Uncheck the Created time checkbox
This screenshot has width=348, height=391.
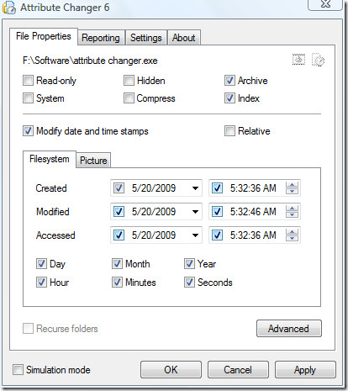(217, 188)
